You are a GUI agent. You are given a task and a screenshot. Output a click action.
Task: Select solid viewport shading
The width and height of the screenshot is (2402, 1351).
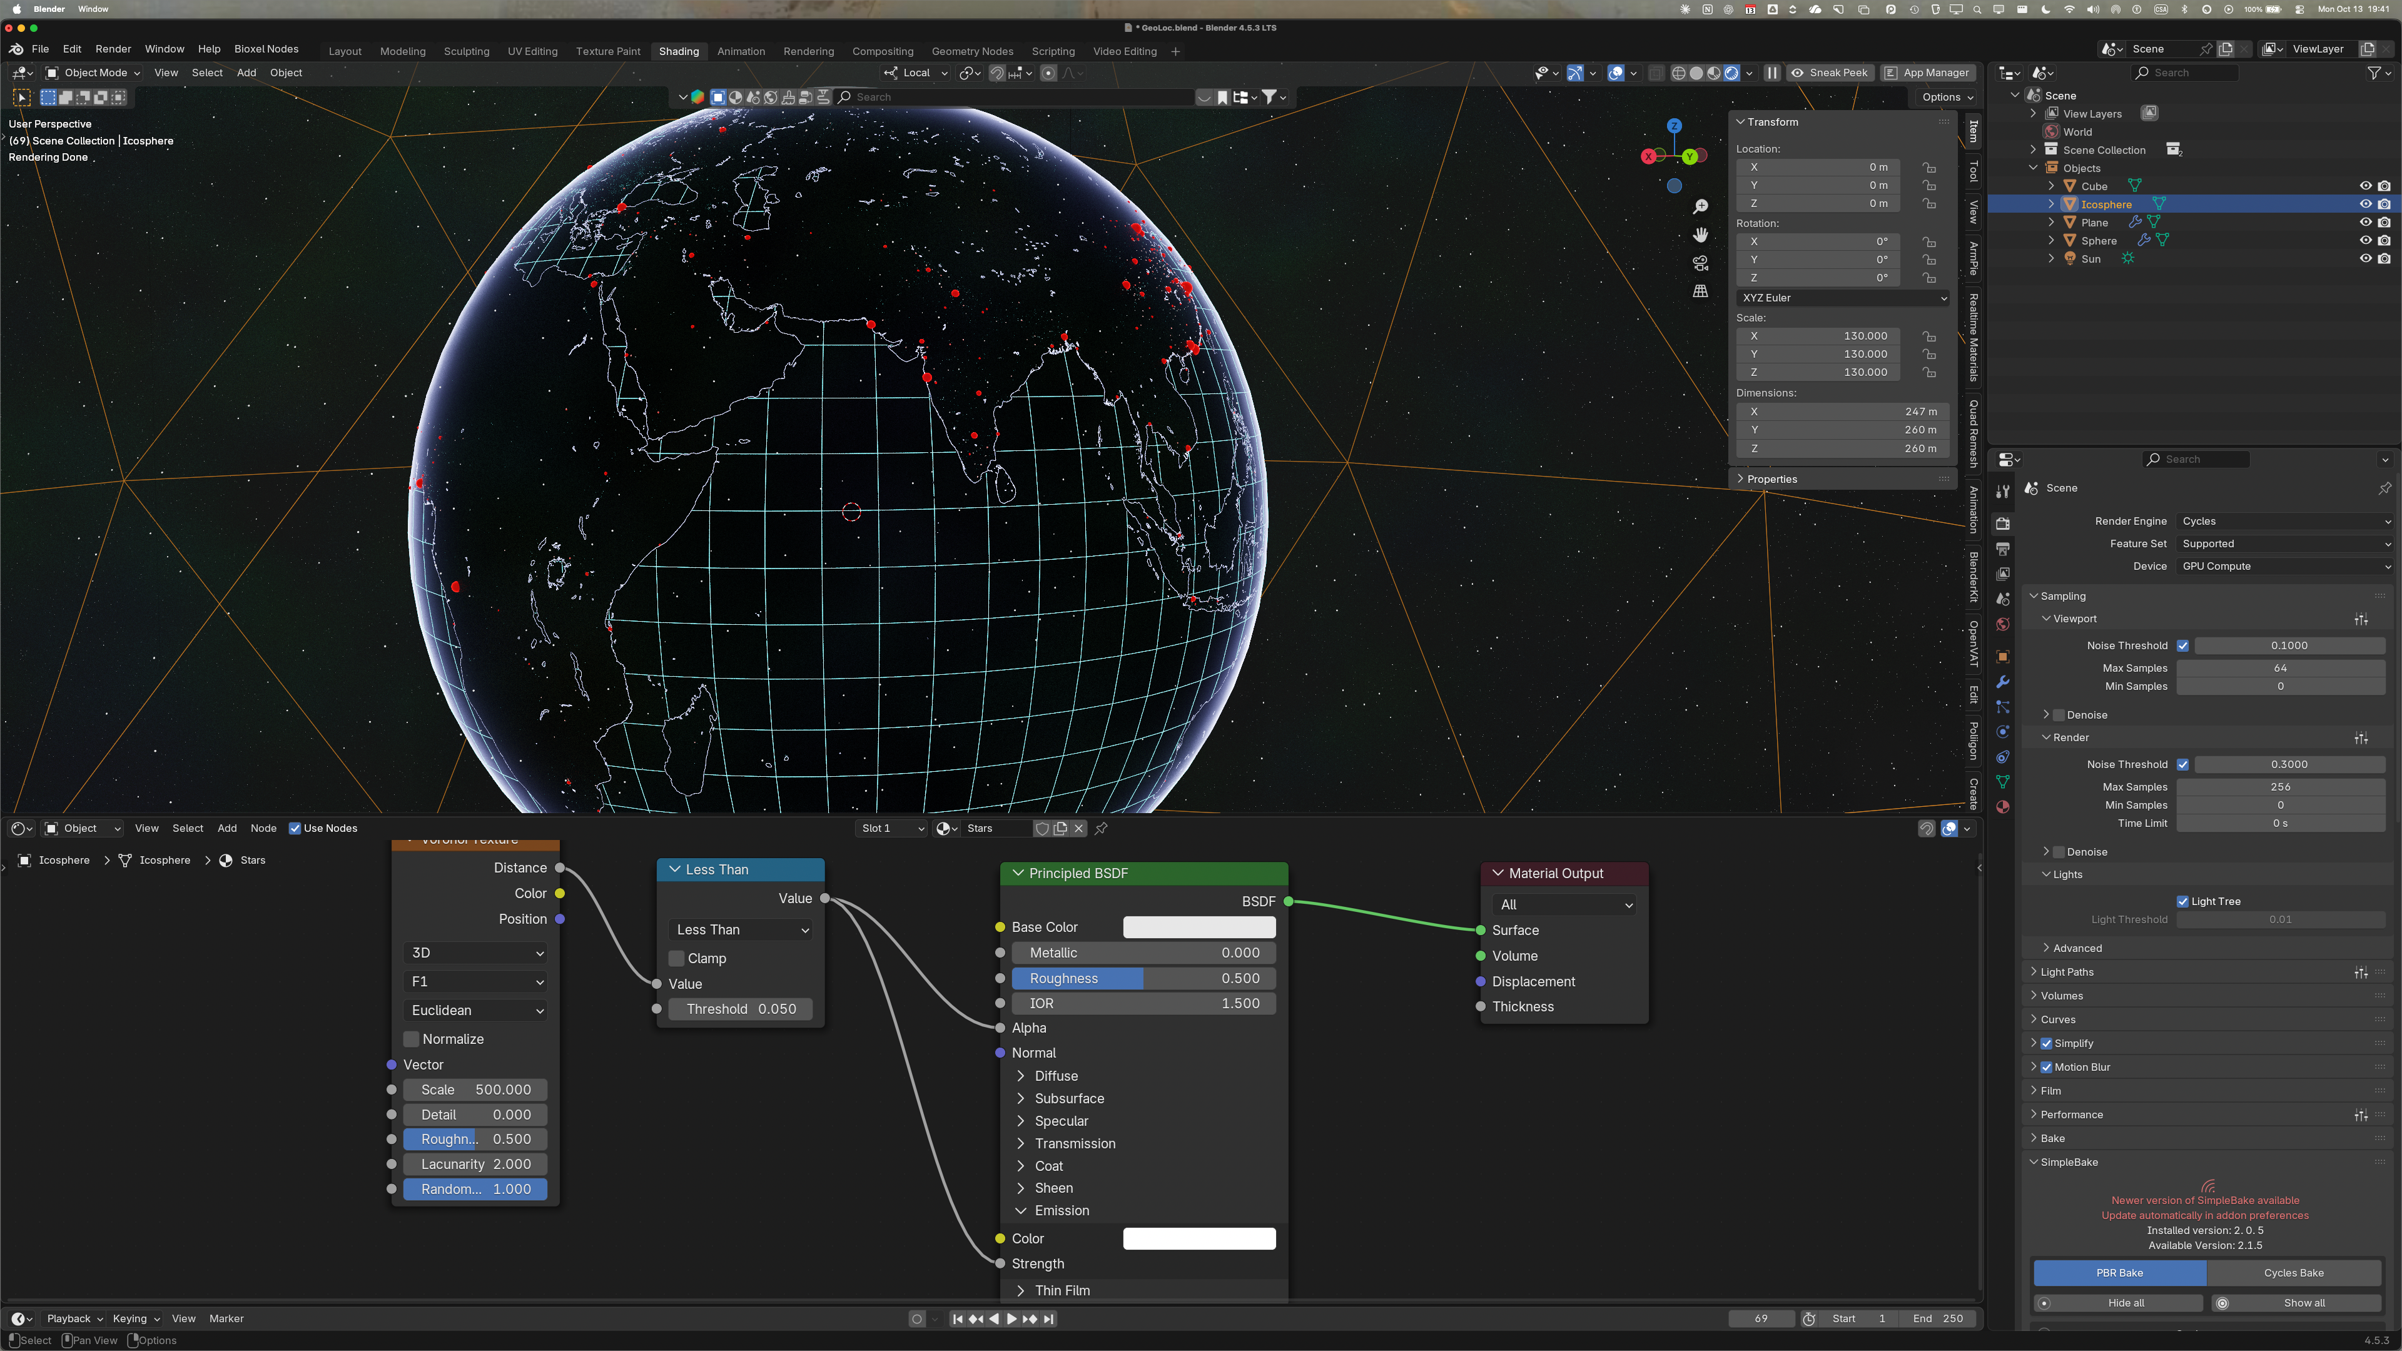pos(1696,73)
